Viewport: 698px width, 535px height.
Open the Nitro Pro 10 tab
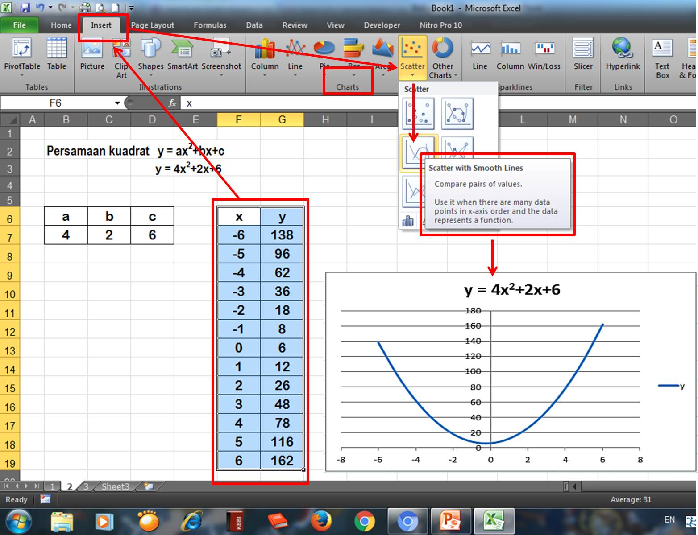tap(440, 25)
